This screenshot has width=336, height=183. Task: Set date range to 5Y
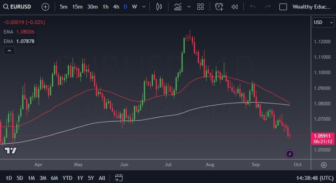point(91,178)
